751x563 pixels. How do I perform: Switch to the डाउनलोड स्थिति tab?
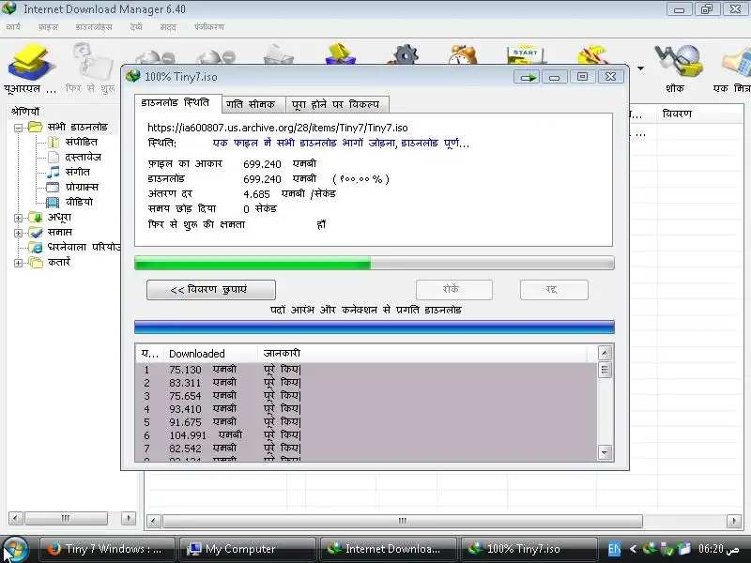click(177, 103)
